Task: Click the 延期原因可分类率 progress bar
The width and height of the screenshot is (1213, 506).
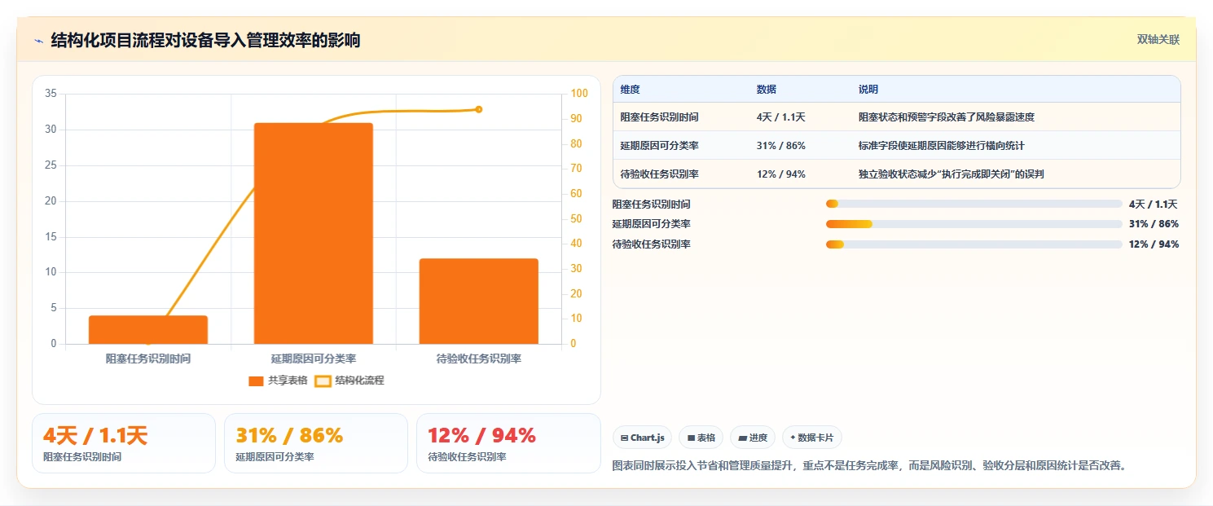Action: click(x=974, y=224)
